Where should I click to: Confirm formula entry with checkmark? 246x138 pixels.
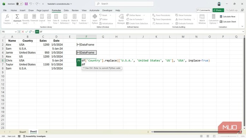click(27, 32)
